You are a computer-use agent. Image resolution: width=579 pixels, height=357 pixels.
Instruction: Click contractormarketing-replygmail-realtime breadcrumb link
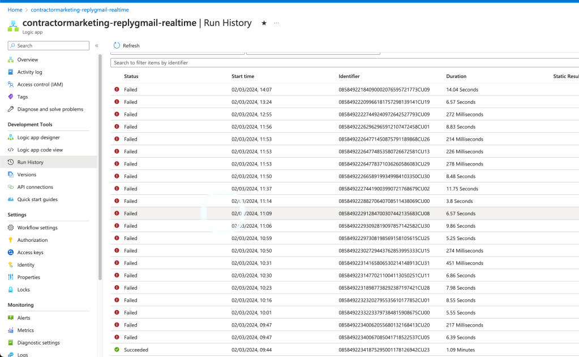(80, 10)
